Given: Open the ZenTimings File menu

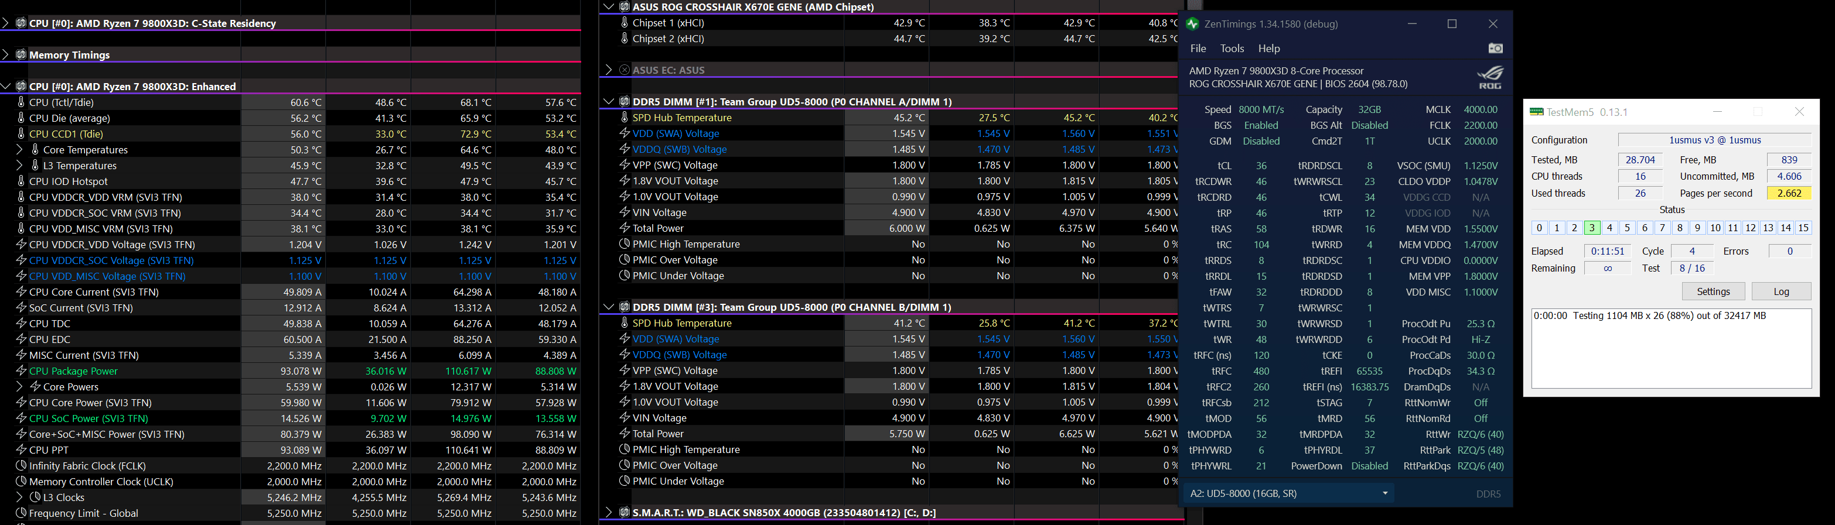Looking at the screenshot, I should [1198, 49].
